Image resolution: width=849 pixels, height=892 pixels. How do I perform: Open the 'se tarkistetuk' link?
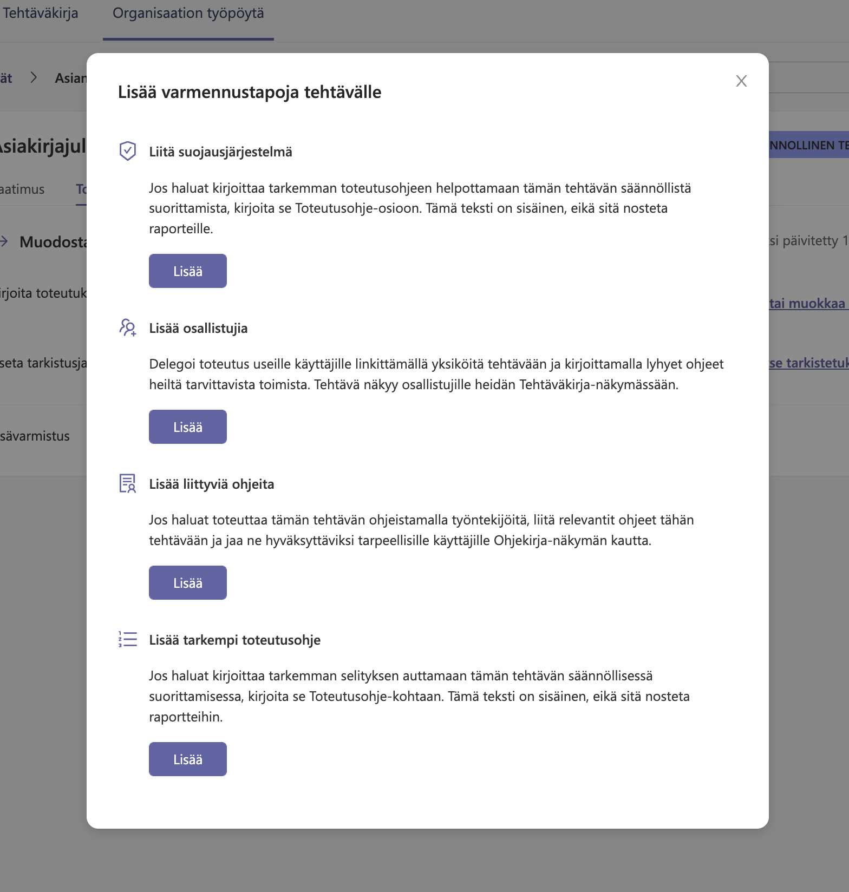[x=808, y=363]
